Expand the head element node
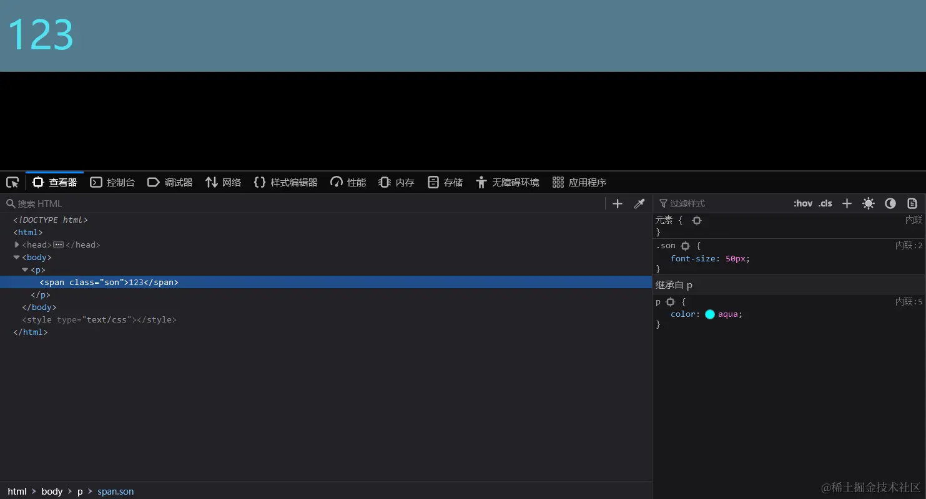 (17, 245)
